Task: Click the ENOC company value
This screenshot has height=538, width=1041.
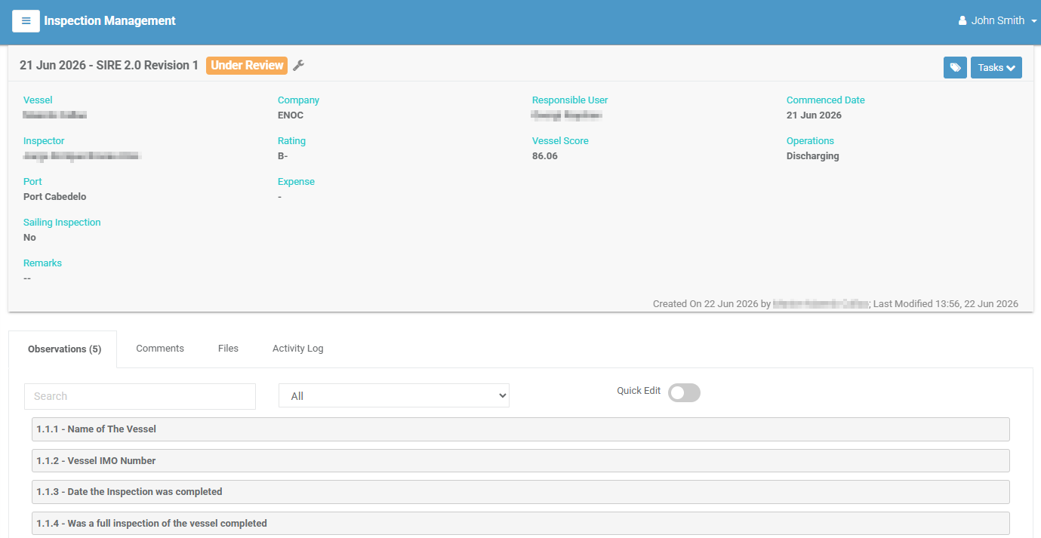Action: pyautogui.click(x=291, y=115)
